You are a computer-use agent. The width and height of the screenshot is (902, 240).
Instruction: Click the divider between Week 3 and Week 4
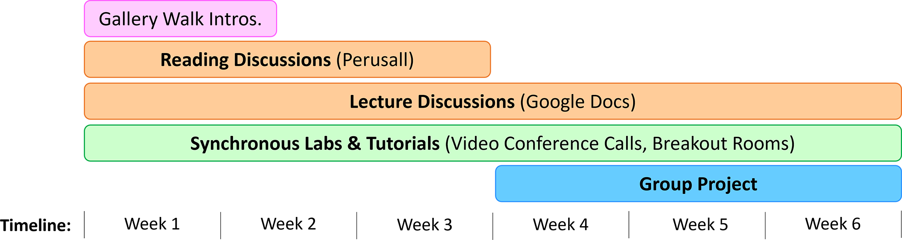[493, 226]
